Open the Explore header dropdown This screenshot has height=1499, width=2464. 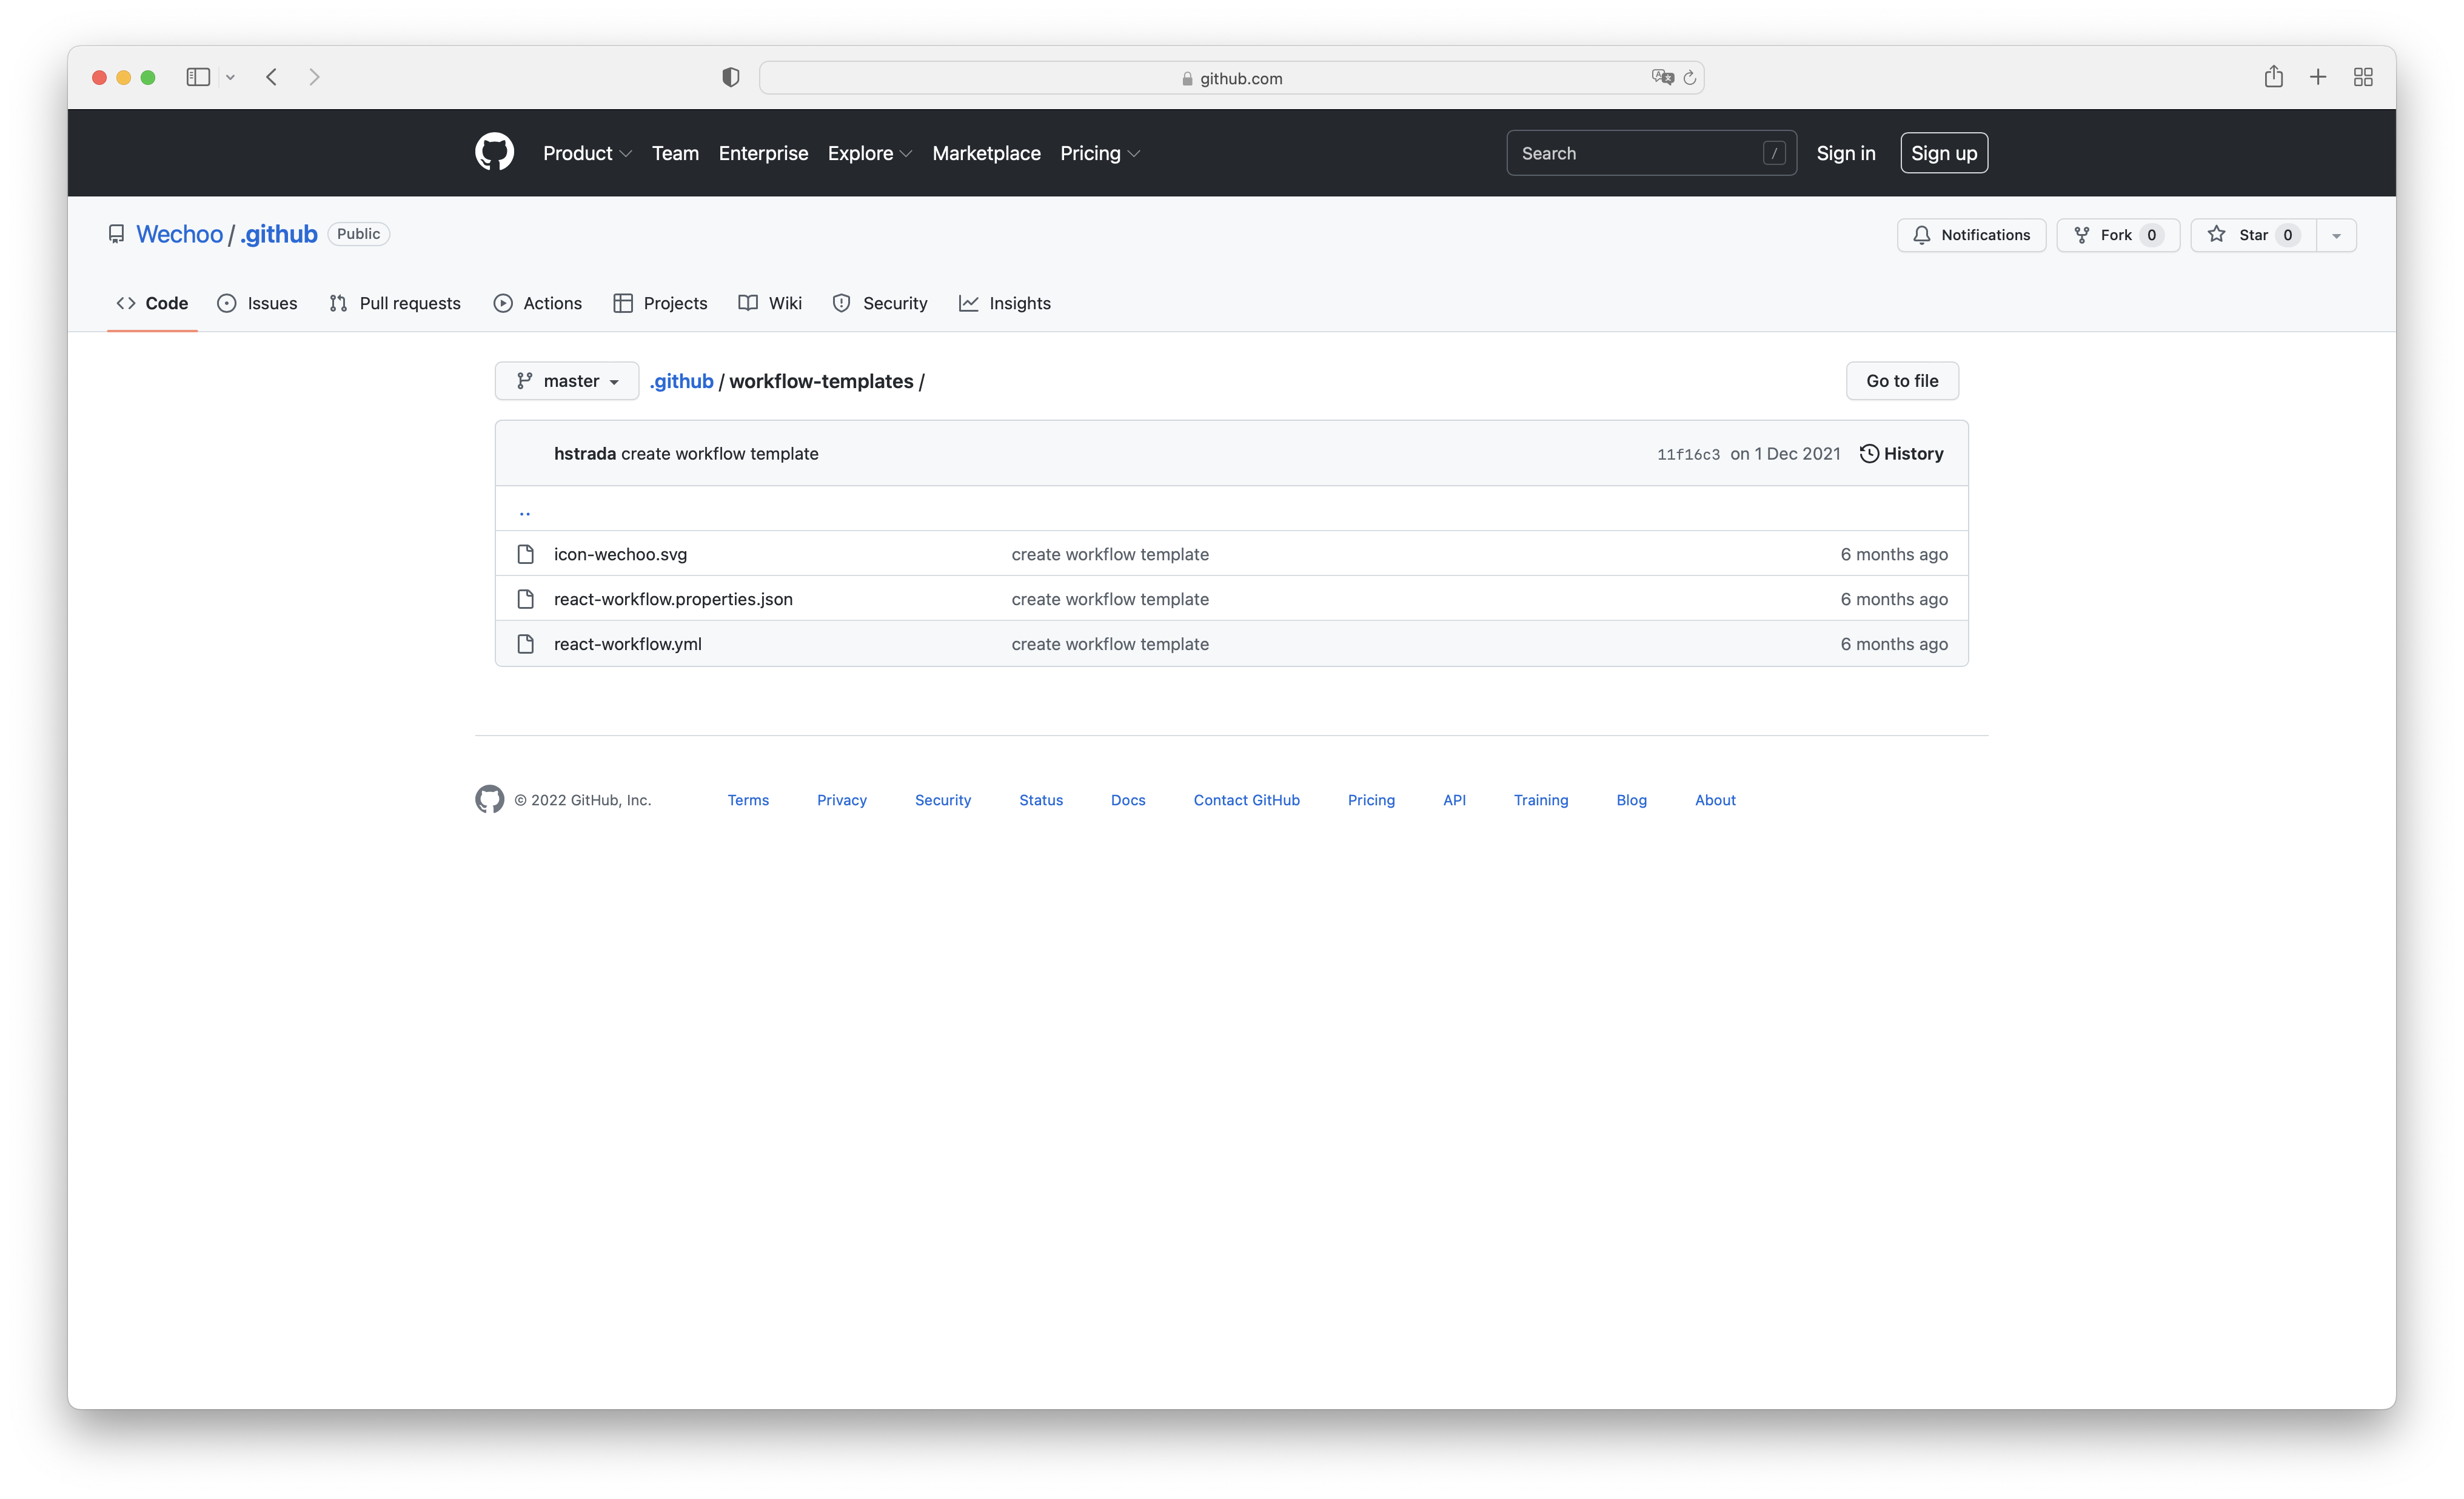click(869, 153)
